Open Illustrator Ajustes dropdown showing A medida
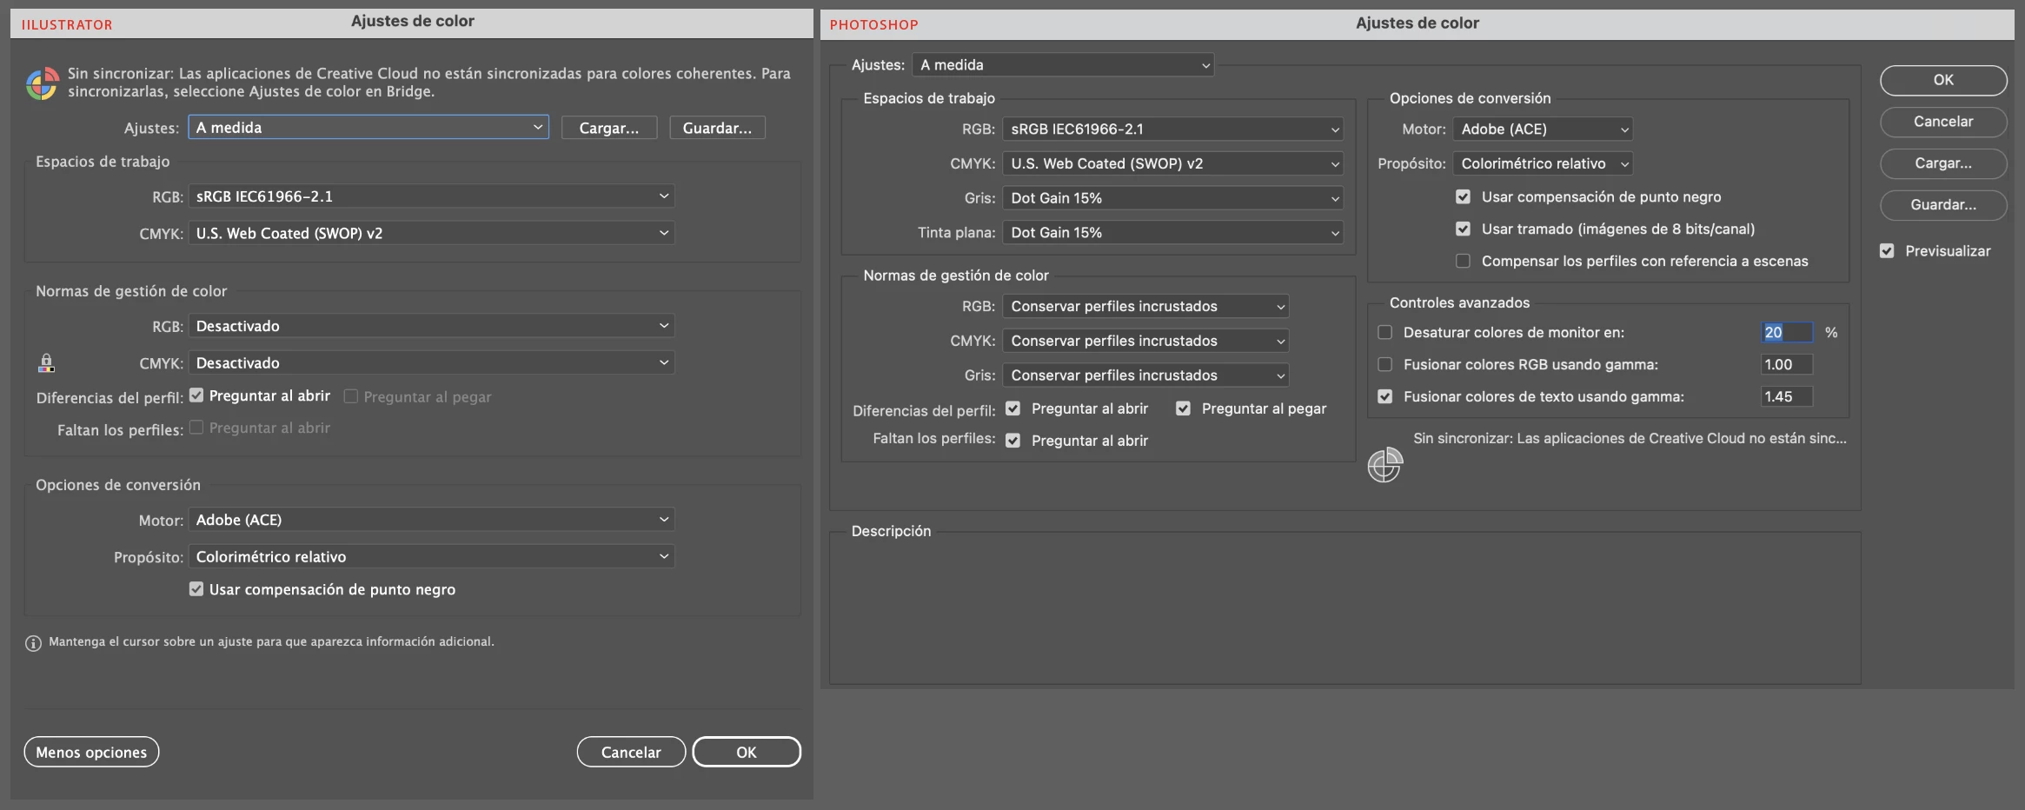Screen dimensions: 2025x810 pyautogui.click(x=368, y=128)
